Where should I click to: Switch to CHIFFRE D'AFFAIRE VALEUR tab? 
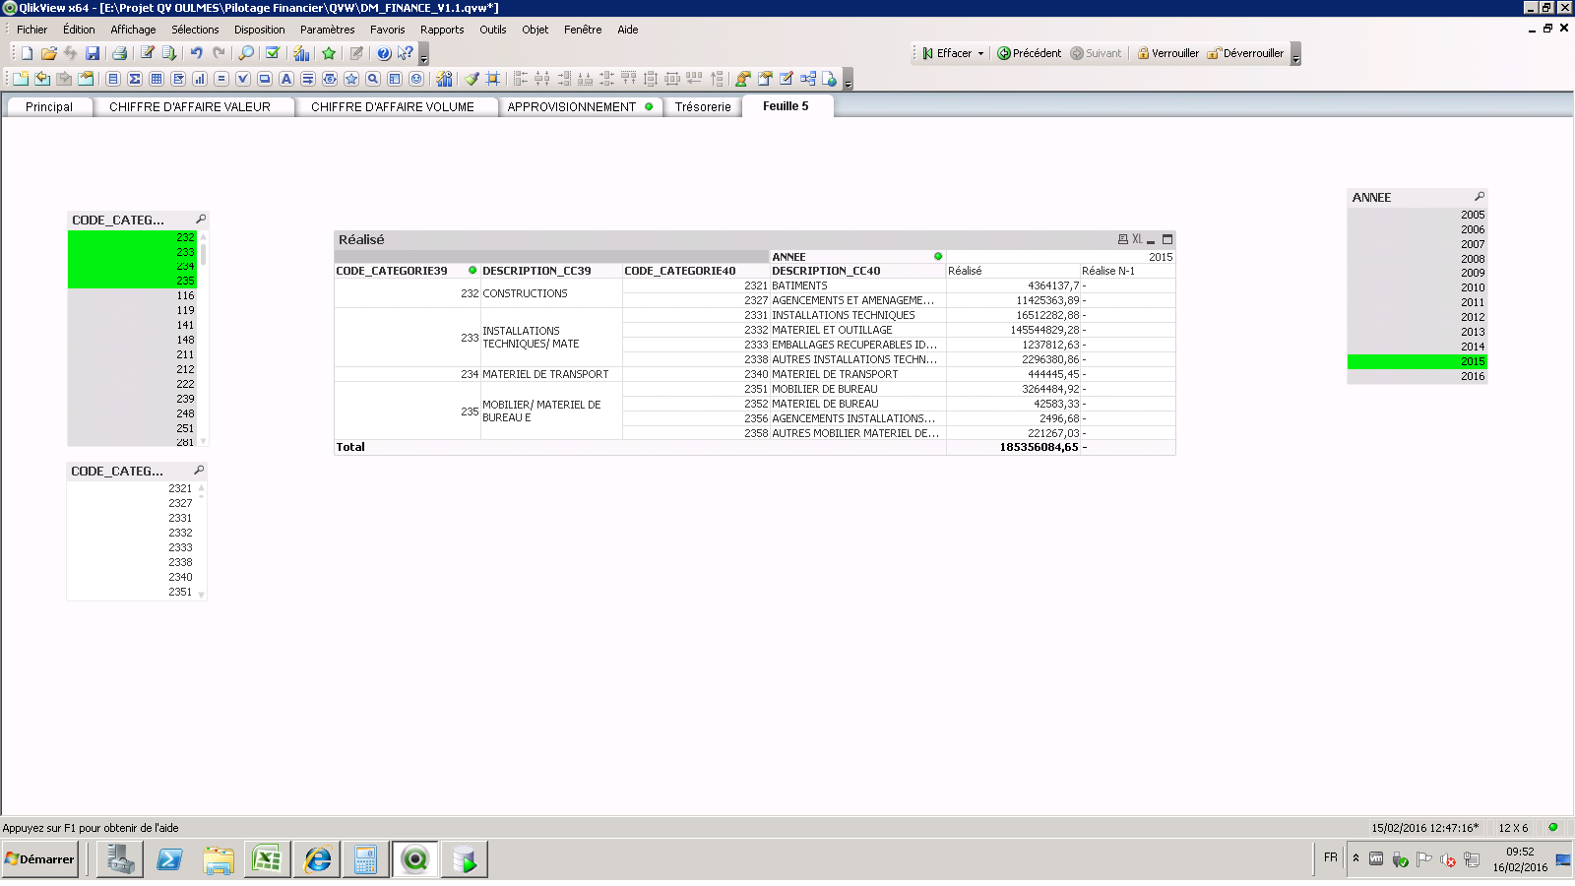point(190,106)
